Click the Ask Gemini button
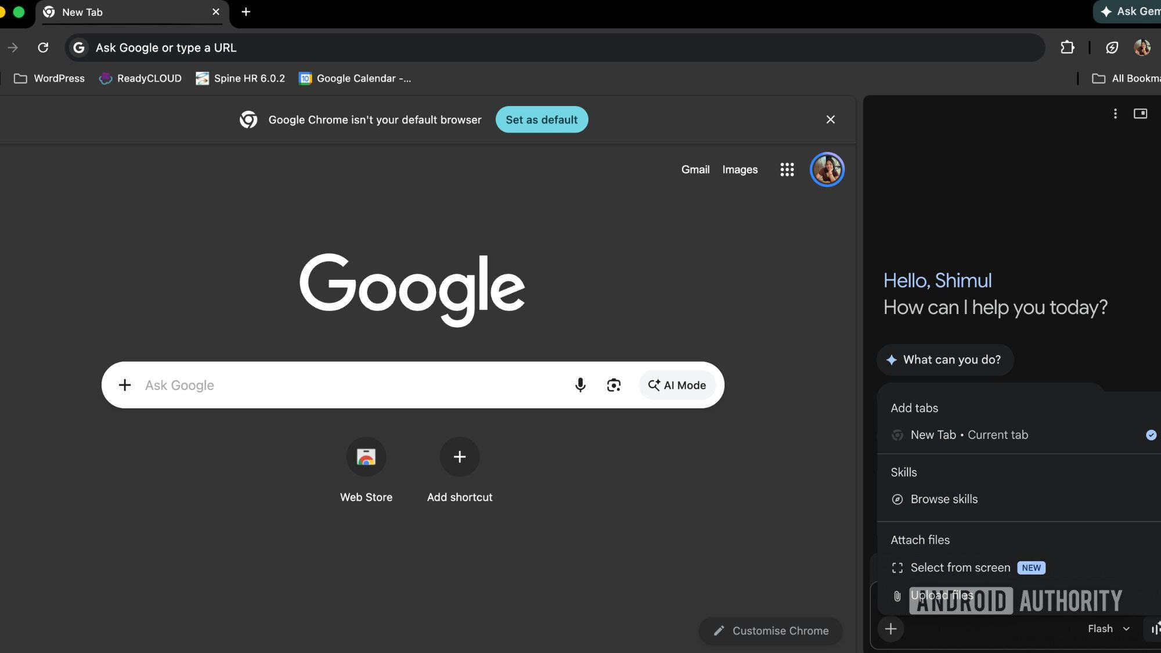 pyautogui.click(x=1128, y=12)
